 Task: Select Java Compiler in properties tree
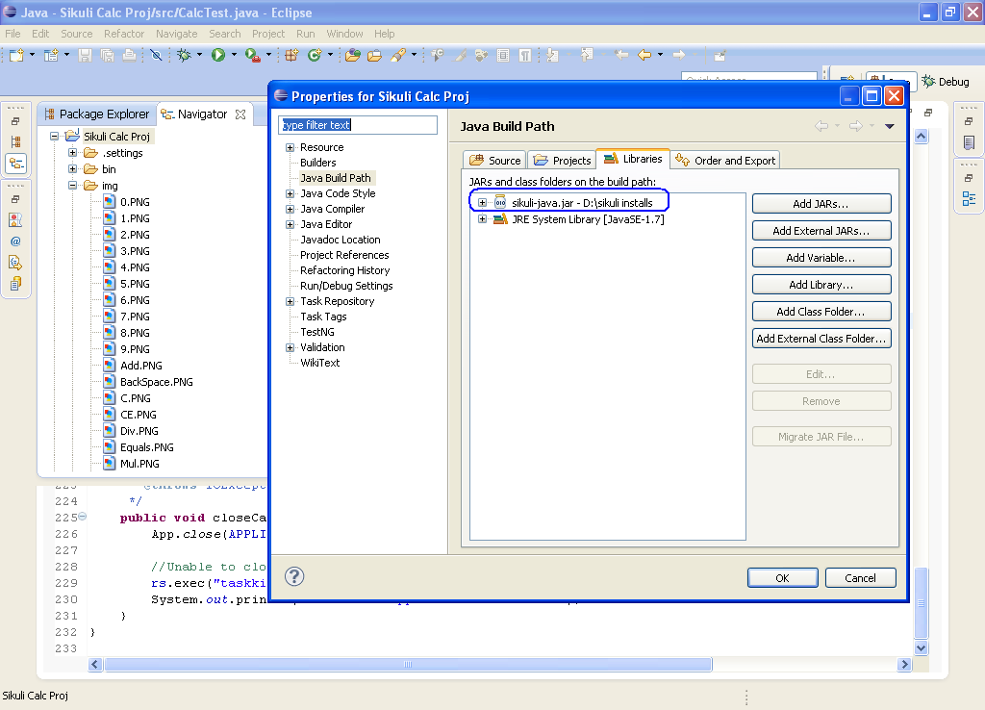point(331,209)
